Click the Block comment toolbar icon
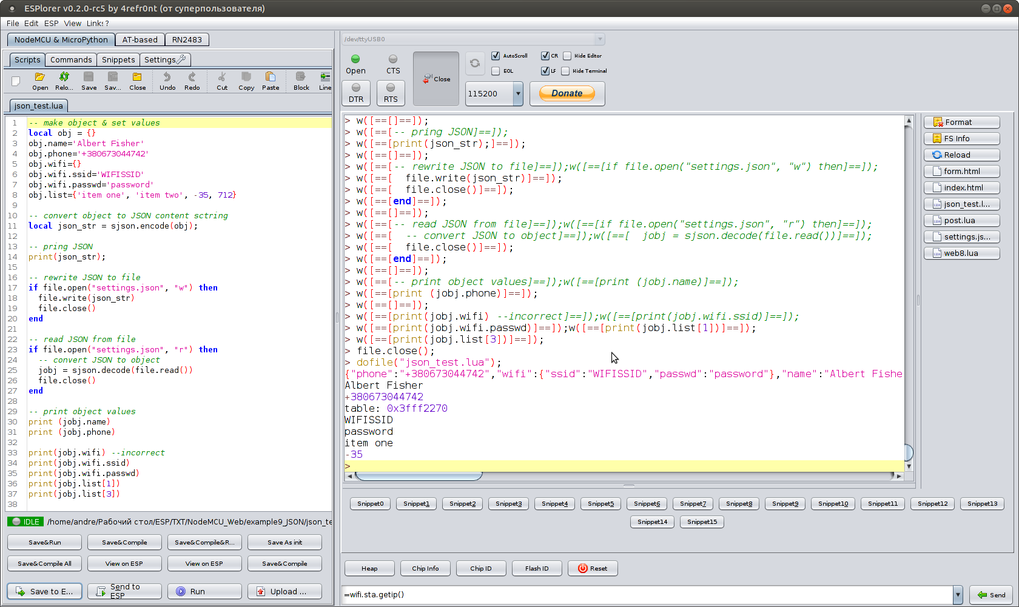This screenshot has width=1019, height=607. (301, 77)
